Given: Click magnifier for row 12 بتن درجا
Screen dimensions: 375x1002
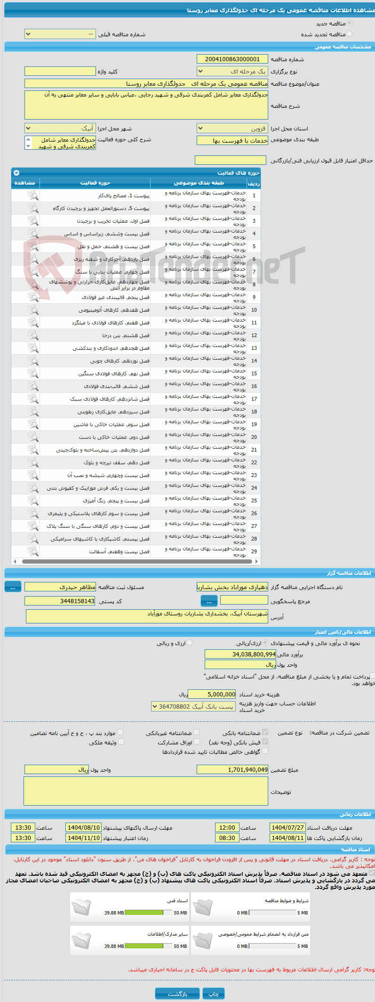Looking at the screenshot, I should pos(33,335).
